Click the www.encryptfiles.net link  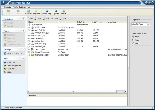pos(13,108)
